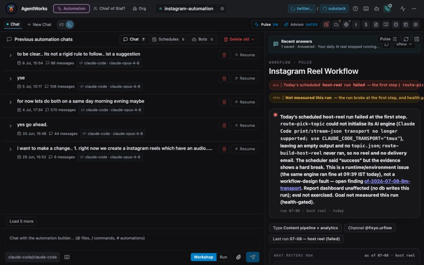Open the claude-code/claude-code model selector
The width and height of the screenshot is (424, 265).
pyautogui.click(x=32, y=257)
